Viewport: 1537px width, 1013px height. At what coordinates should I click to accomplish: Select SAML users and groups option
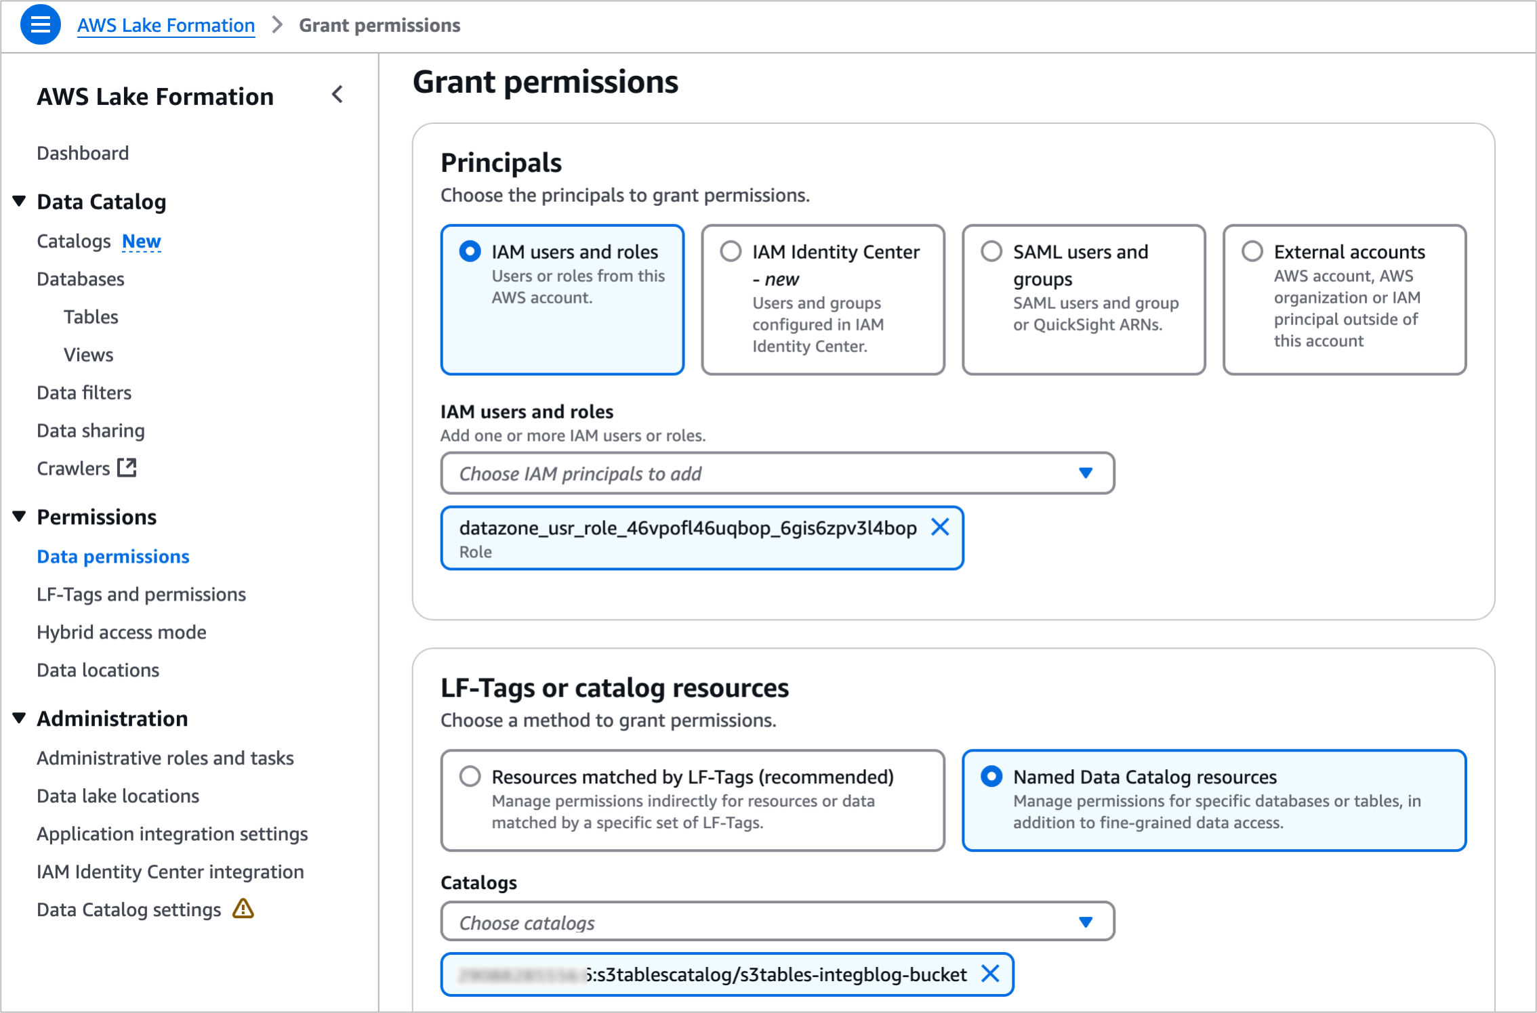click(x=991, y=251)
